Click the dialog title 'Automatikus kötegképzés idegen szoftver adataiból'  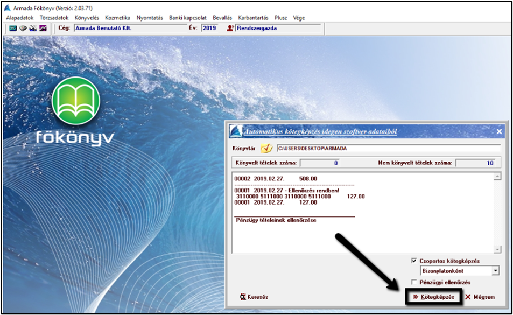click(x=321, y=131)
